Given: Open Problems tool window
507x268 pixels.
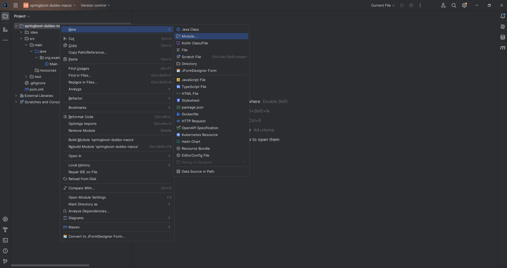Looking at the screenshot, I should (5, 251).
